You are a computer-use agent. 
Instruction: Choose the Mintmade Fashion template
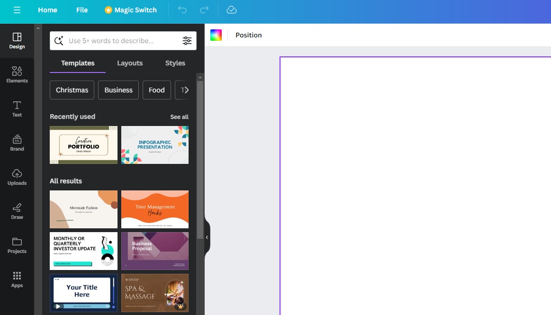[84, 209]
